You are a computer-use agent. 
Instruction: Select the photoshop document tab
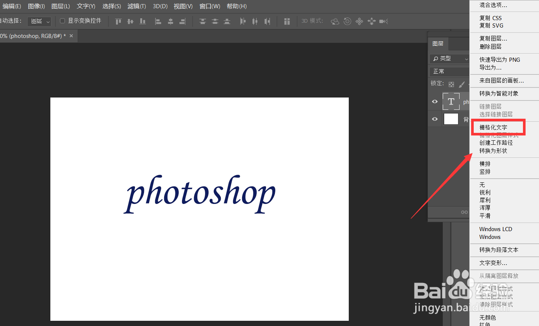(x=33, y=36)
